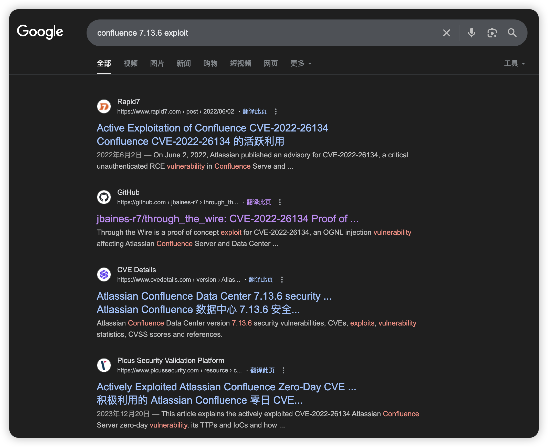Open Google Lens image search
548x447 pixels.
pyautogui.click(x=492, y=33)
